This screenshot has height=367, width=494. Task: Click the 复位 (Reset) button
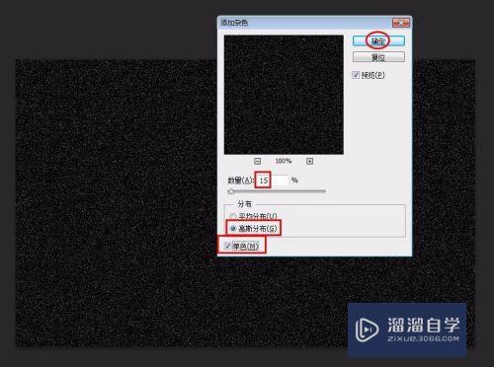[378, 57]
